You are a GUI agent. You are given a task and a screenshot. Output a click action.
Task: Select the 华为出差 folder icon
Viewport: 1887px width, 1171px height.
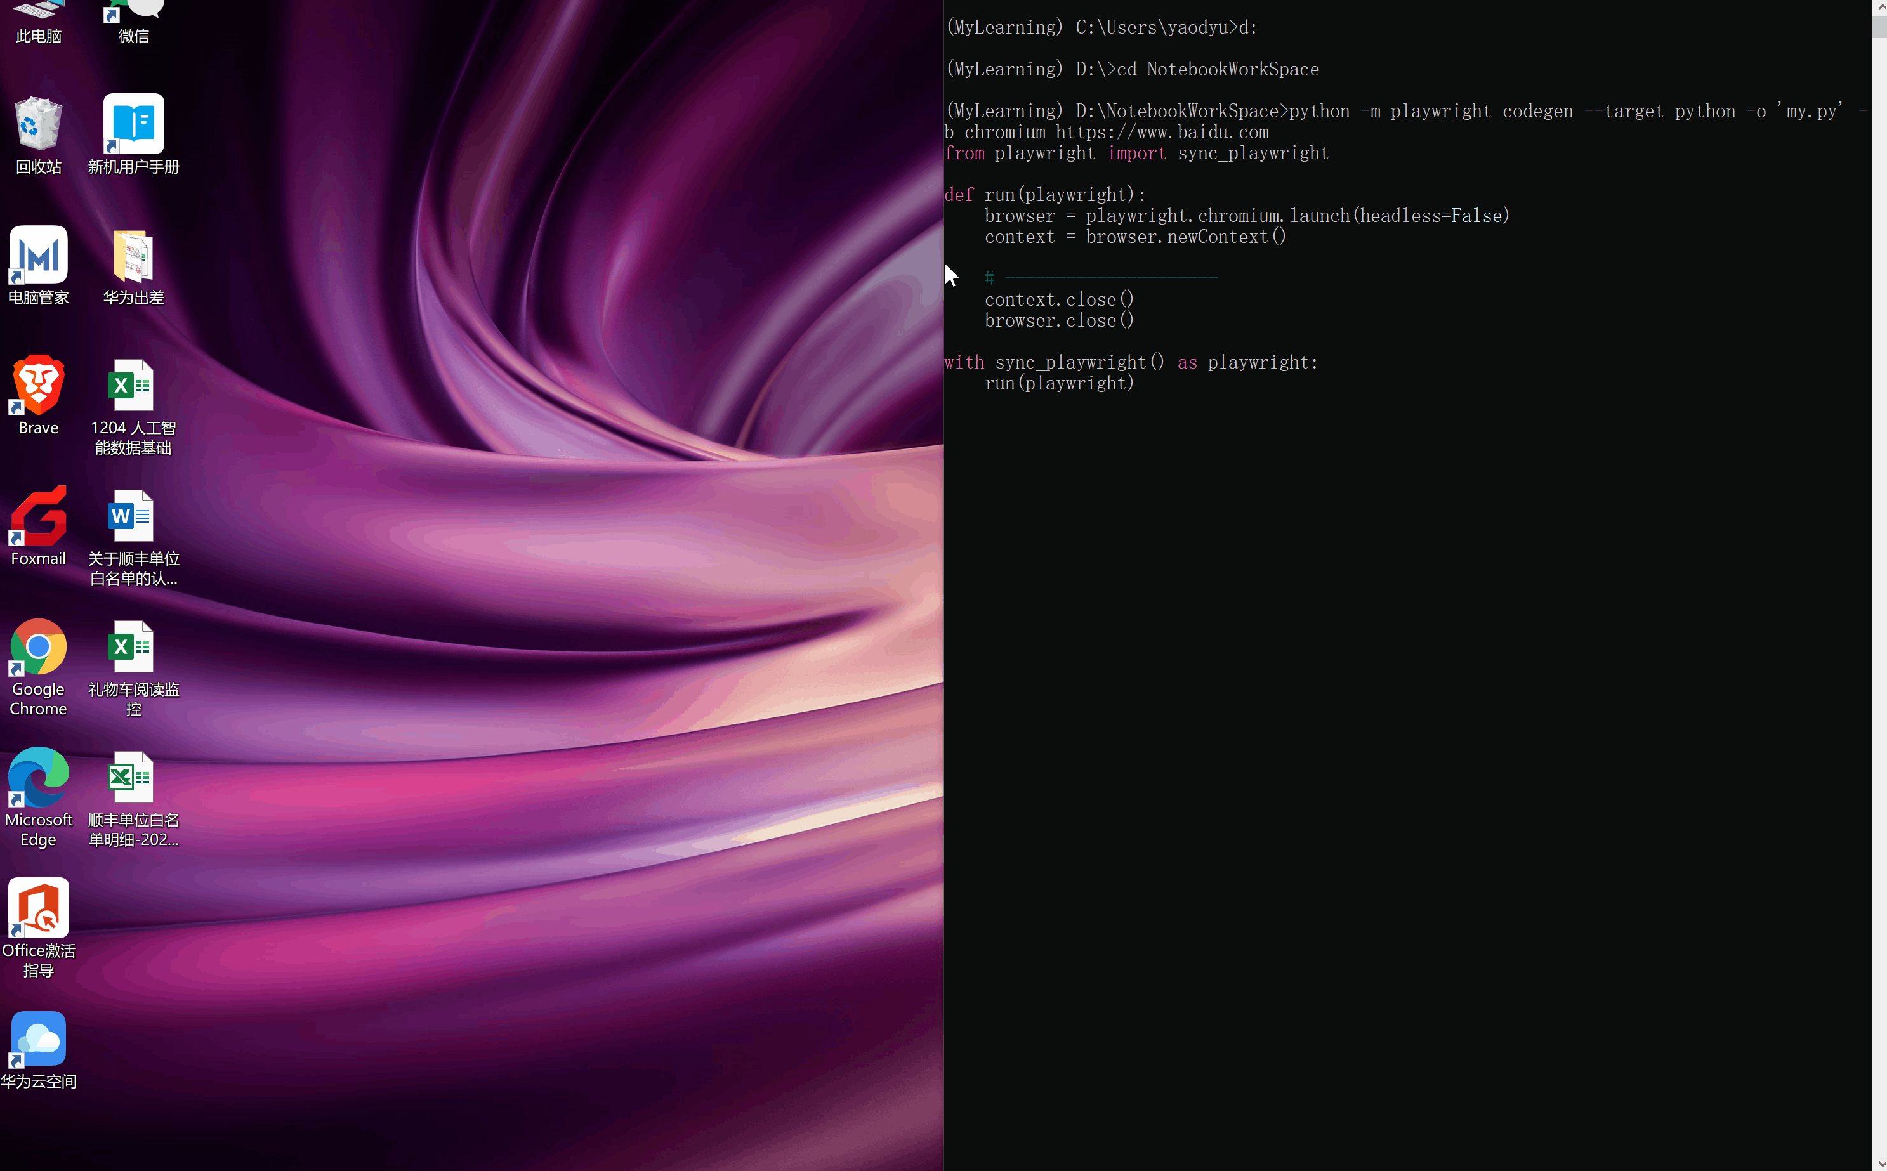[133, 256]
